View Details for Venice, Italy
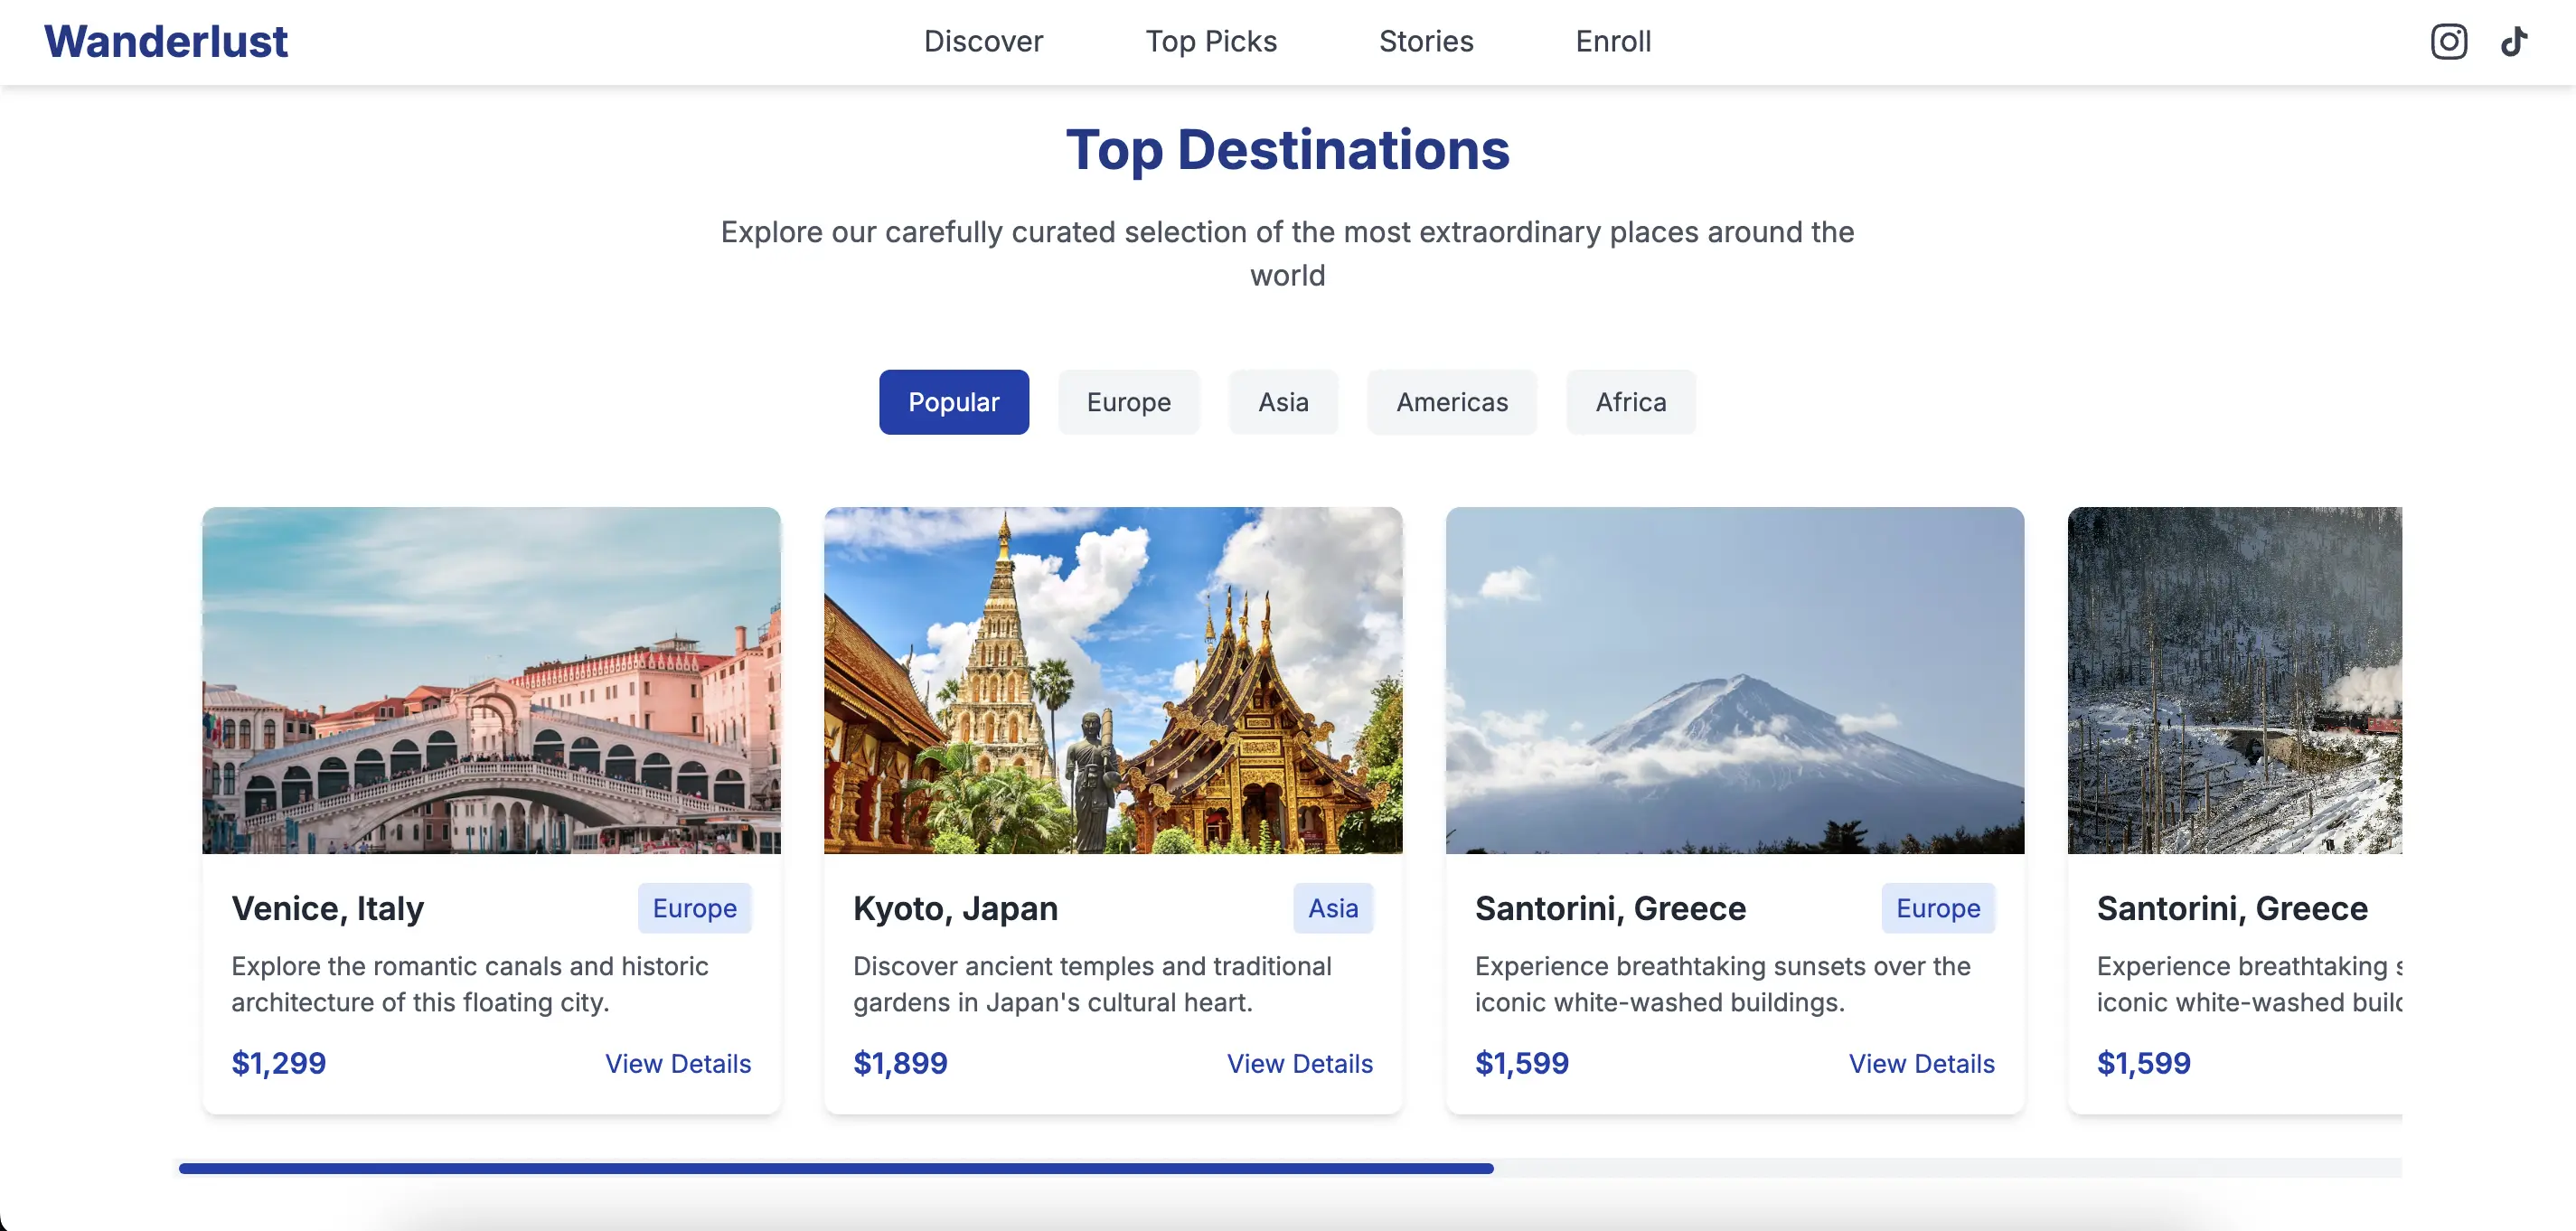The height and width of the screenshot is (1231, 2576). point(678,1063)
